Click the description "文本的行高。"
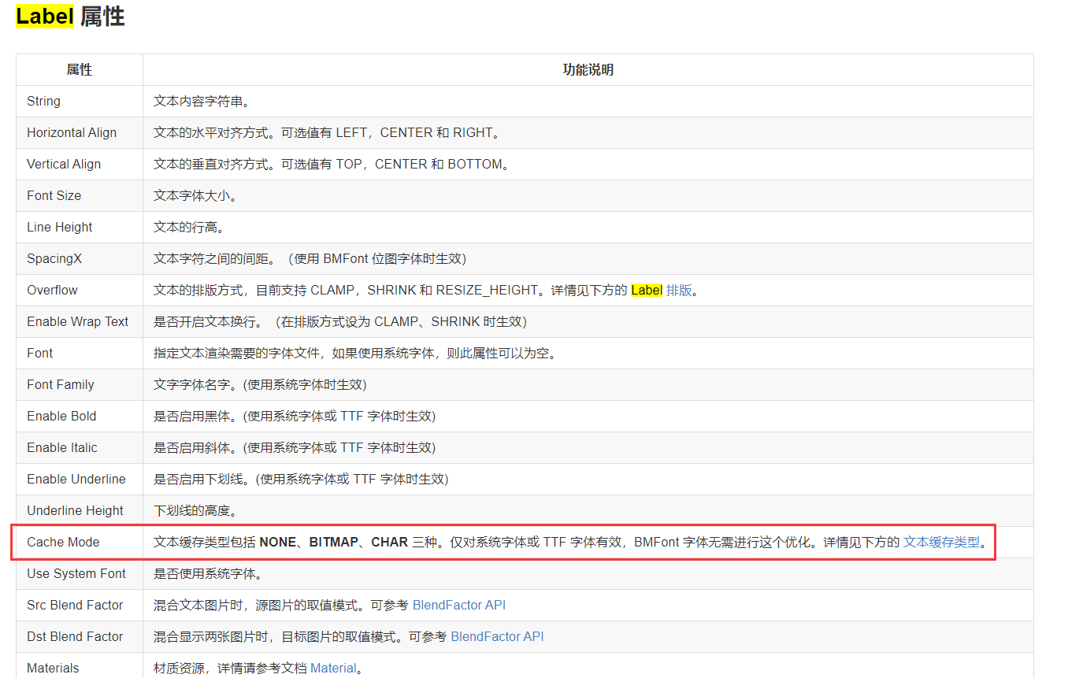Screen dimensions: 1068x678 click(x=189, y=227)
